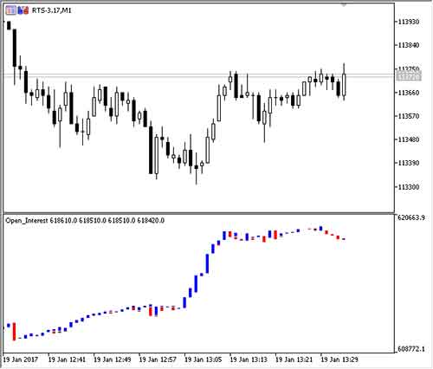Screen dimensions: 433x369
Task: Click the 620663.9 indicator scale maximum
Action: 411,217
